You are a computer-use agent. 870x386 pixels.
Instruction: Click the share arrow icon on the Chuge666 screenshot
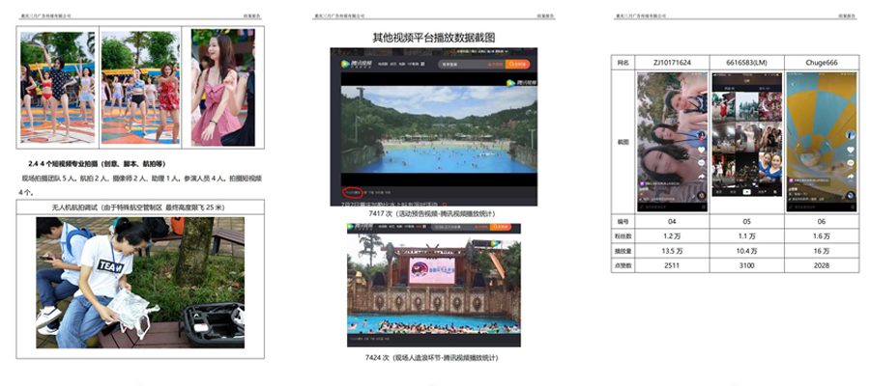coord(850,177)
